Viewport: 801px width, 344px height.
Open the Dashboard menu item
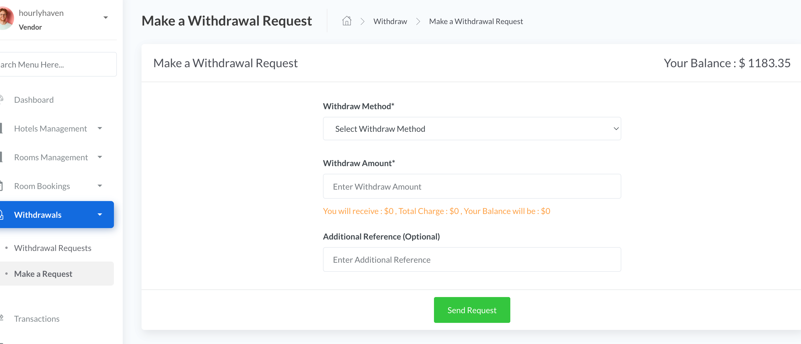coord(33,100)
